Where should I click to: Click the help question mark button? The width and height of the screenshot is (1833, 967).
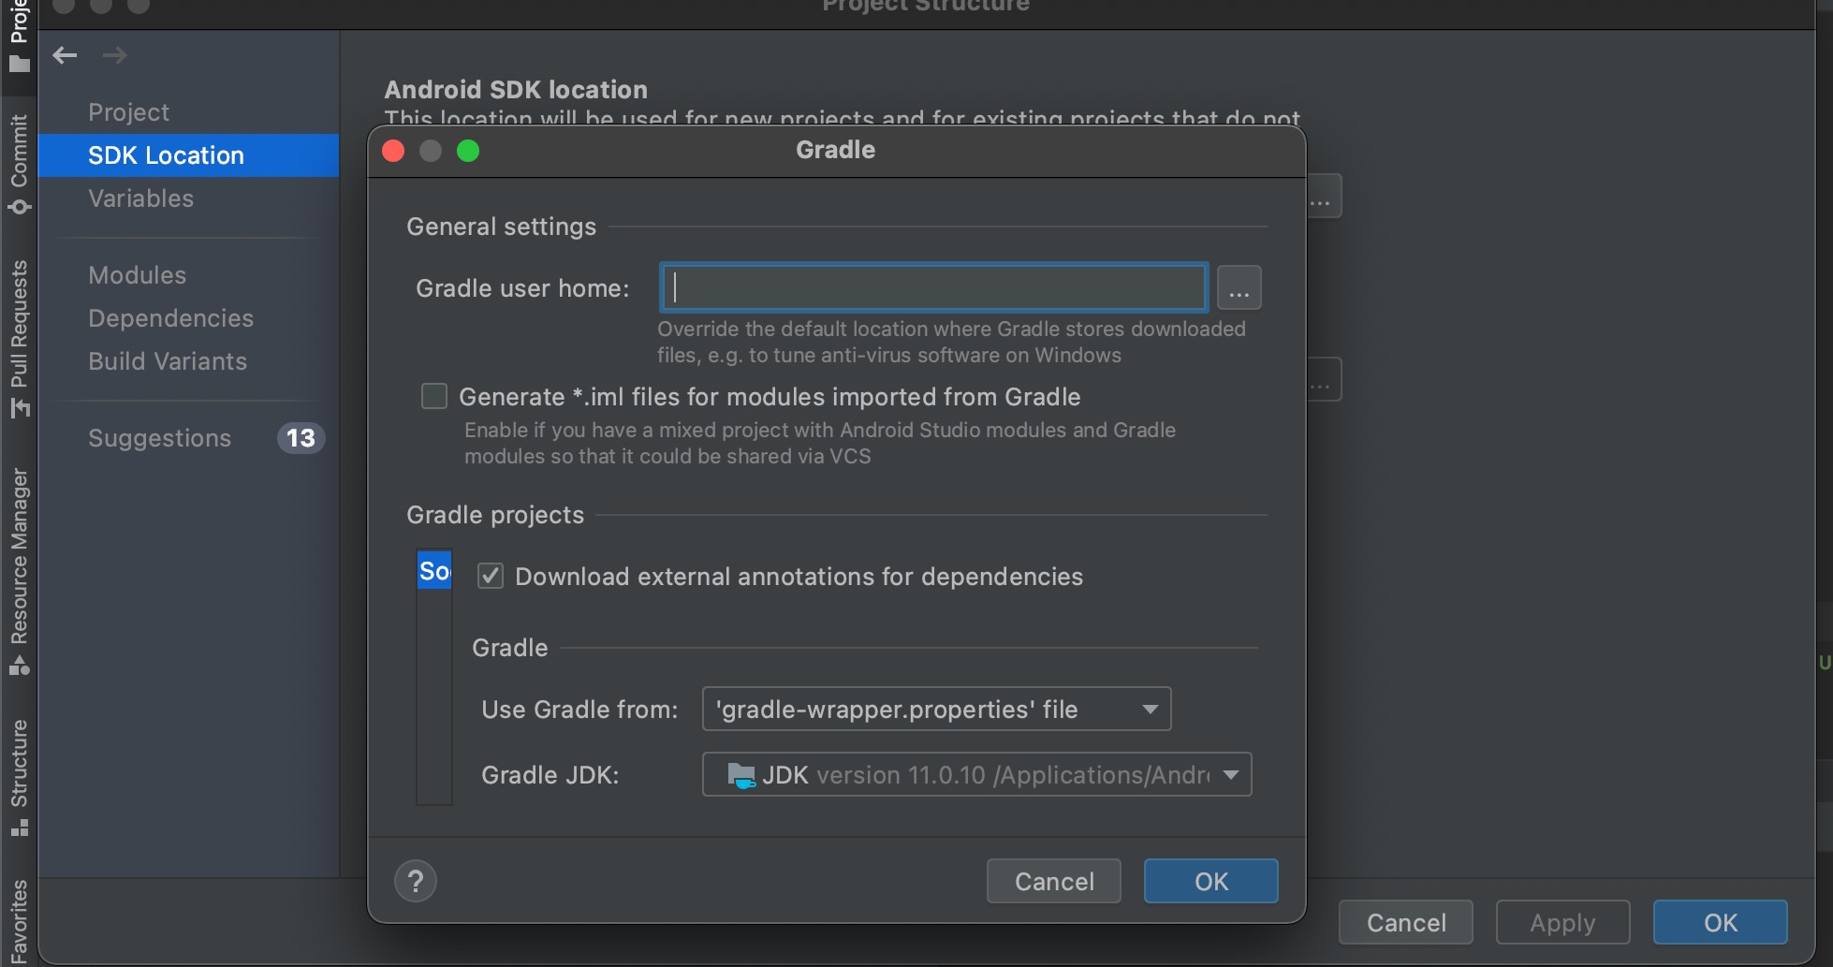416,881
